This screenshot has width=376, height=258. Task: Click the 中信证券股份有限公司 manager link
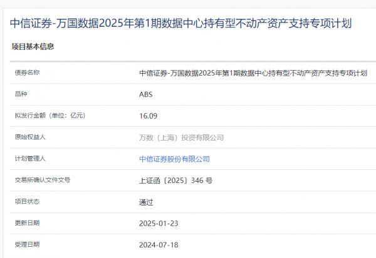[x=174, y=159]
